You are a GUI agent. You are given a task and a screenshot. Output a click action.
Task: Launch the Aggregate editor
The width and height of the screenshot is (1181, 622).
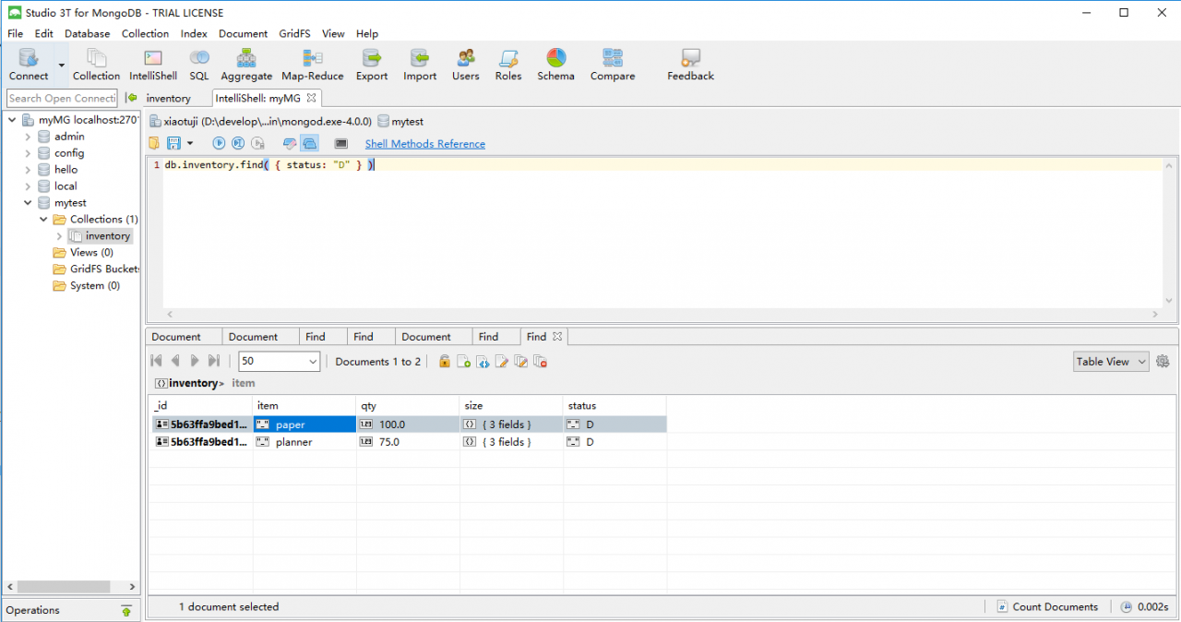click(246, 66)
